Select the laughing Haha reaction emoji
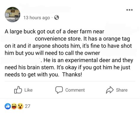 tap(14, 106)
